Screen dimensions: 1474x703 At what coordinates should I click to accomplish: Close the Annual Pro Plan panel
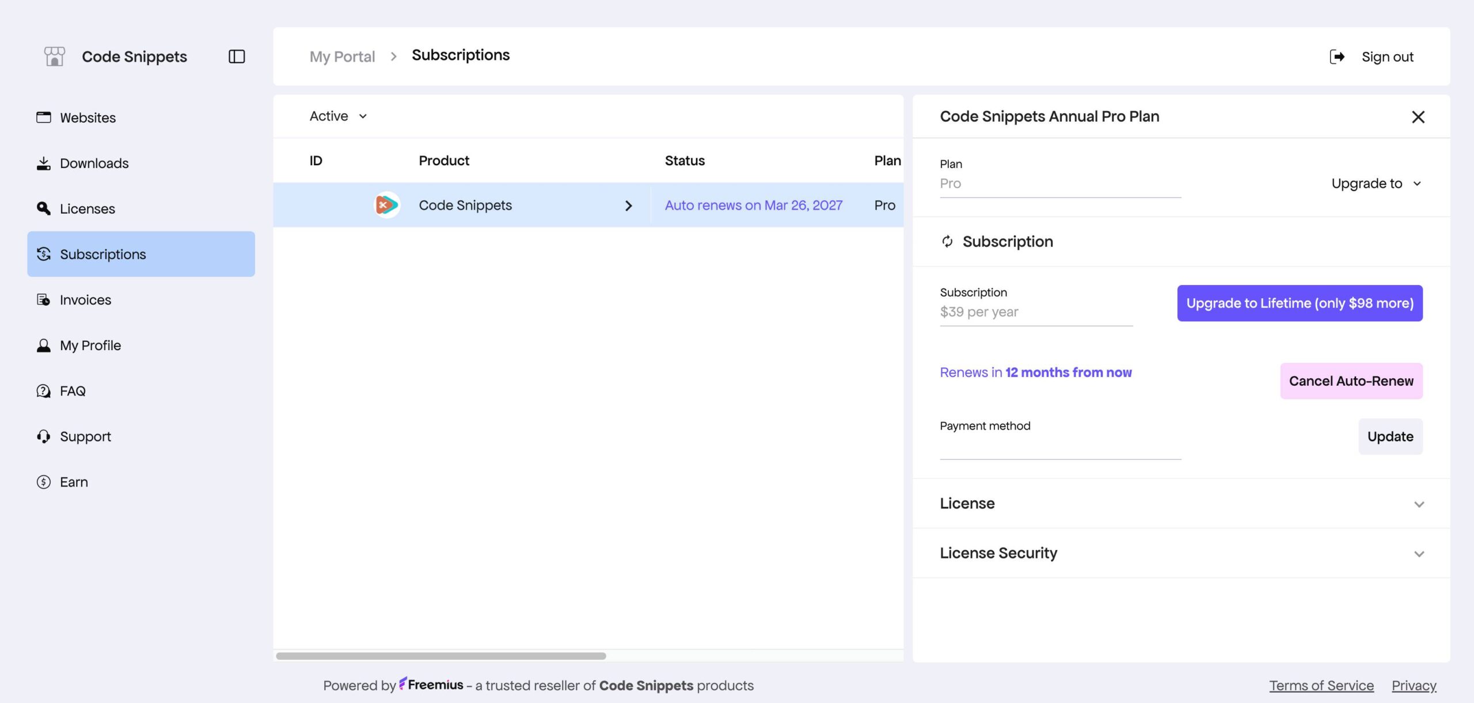[x=1418, y=117]
